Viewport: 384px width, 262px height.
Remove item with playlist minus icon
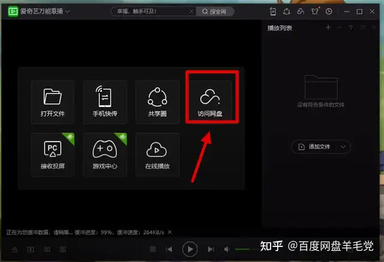click(340, 28)
